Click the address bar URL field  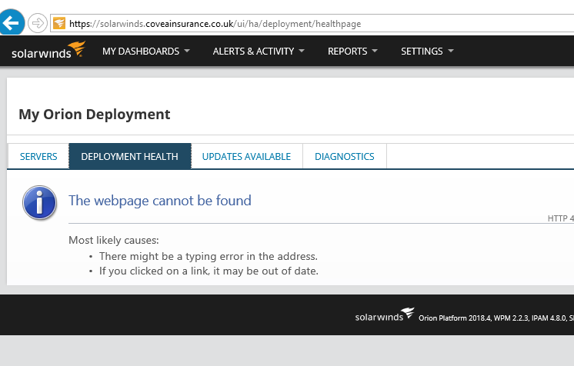pos(312,24)
